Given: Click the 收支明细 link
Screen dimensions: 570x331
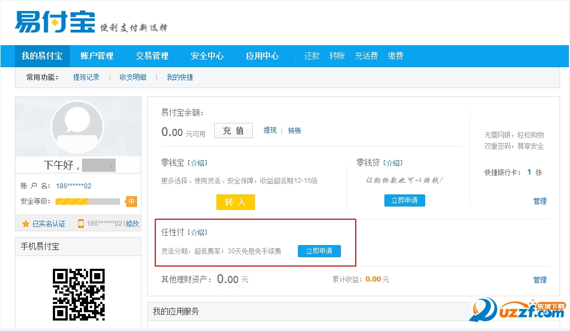Looking at the screenshot, I should coord(133,78).
